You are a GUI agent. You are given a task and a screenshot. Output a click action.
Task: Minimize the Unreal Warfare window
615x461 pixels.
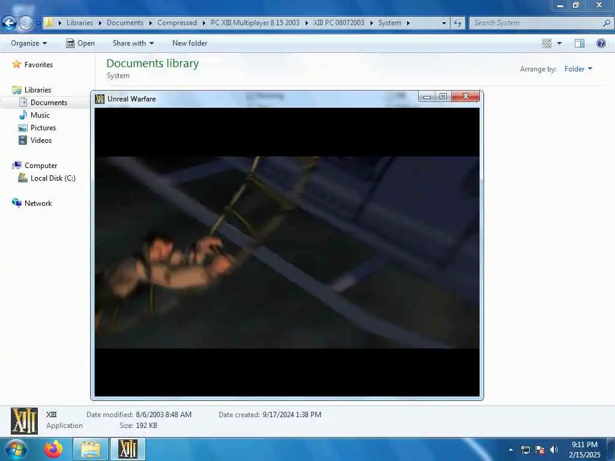[x=427, y=97]
